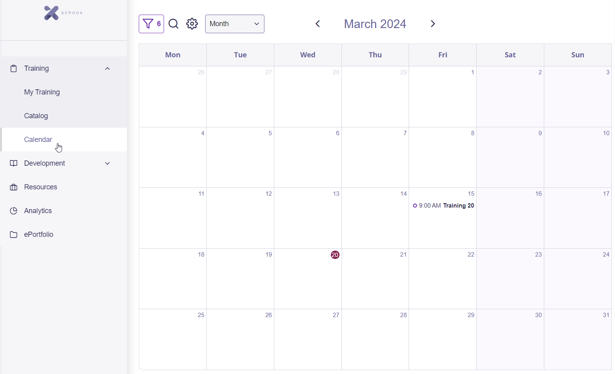This screenshot has height=374, width=615.
Task: Click the Resources briefcase icon
Action: pos(13,187)
